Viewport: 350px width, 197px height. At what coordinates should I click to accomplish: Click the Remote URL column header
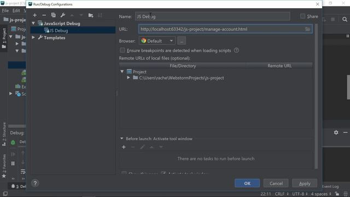click(x=279, y=66)
